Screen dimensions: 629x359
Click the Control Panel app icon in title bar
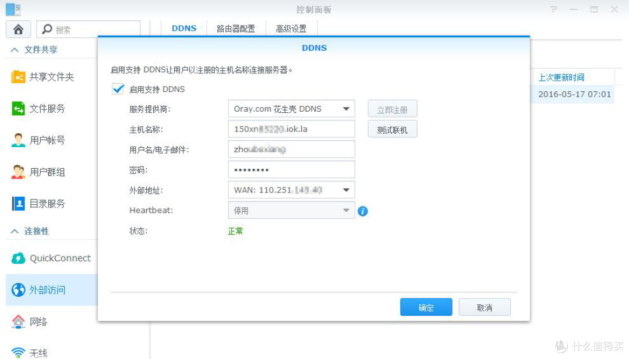click(13, 9)
